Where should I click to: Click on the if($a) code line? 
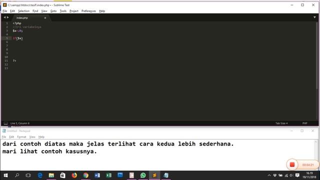pyautogui.click(x=18, y=38)
